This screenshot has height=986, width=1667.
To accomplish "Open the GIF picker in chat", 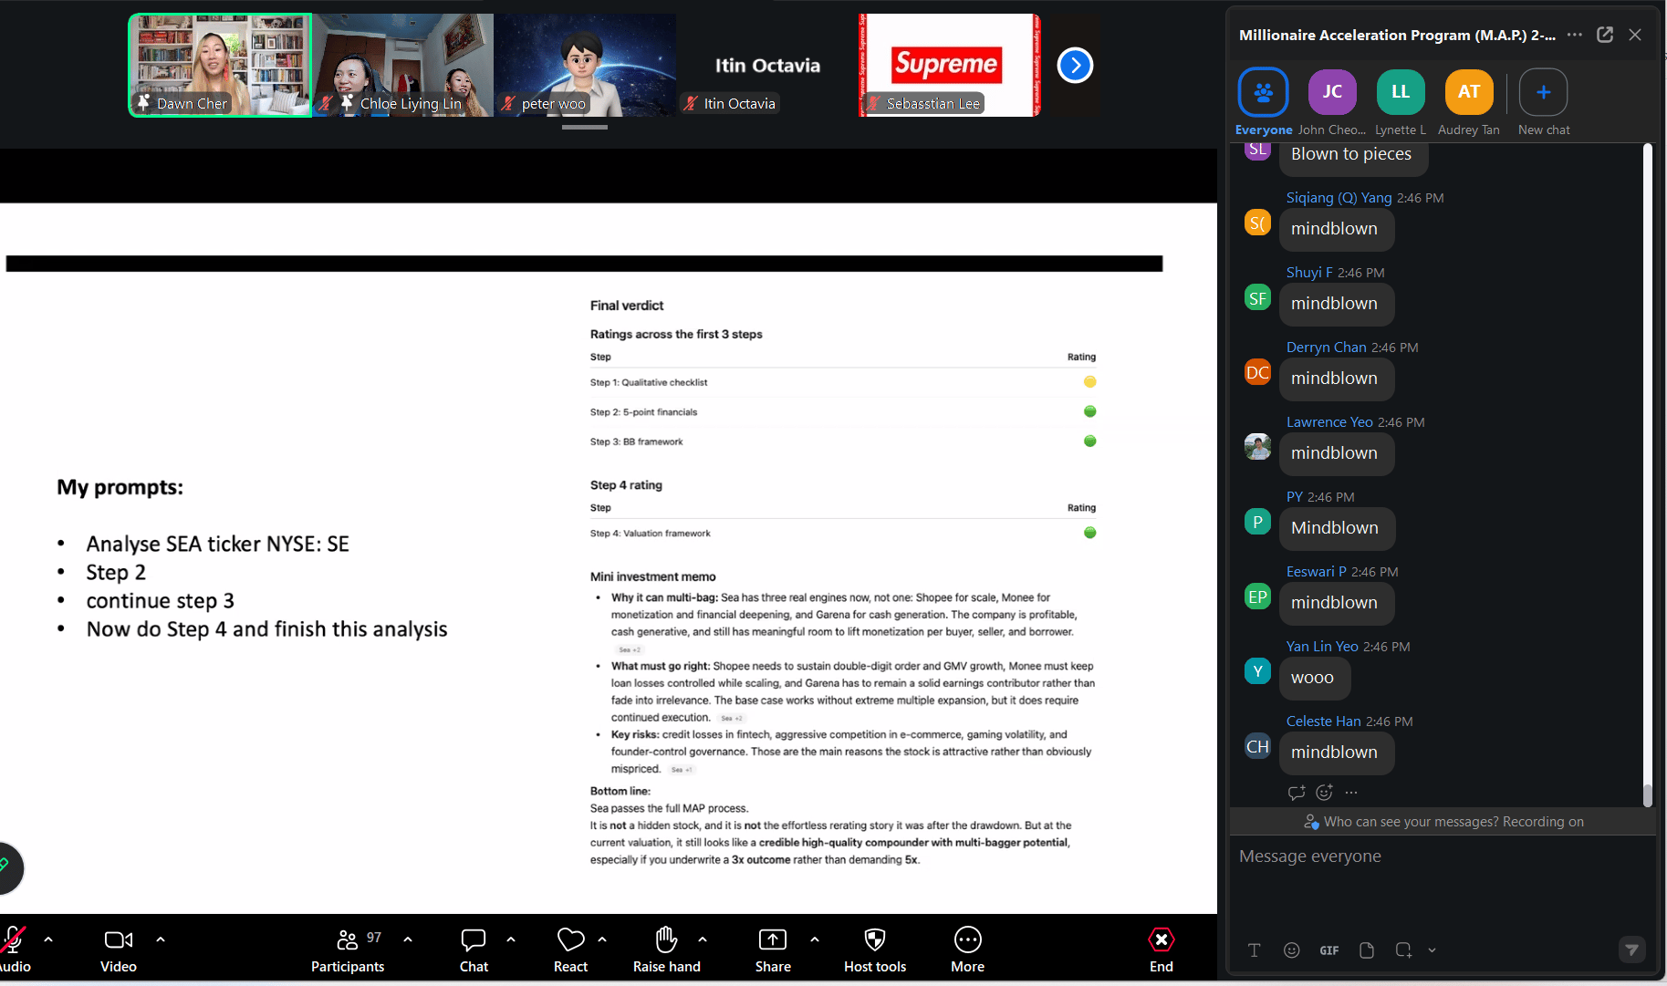I will tap(1329, 950).
